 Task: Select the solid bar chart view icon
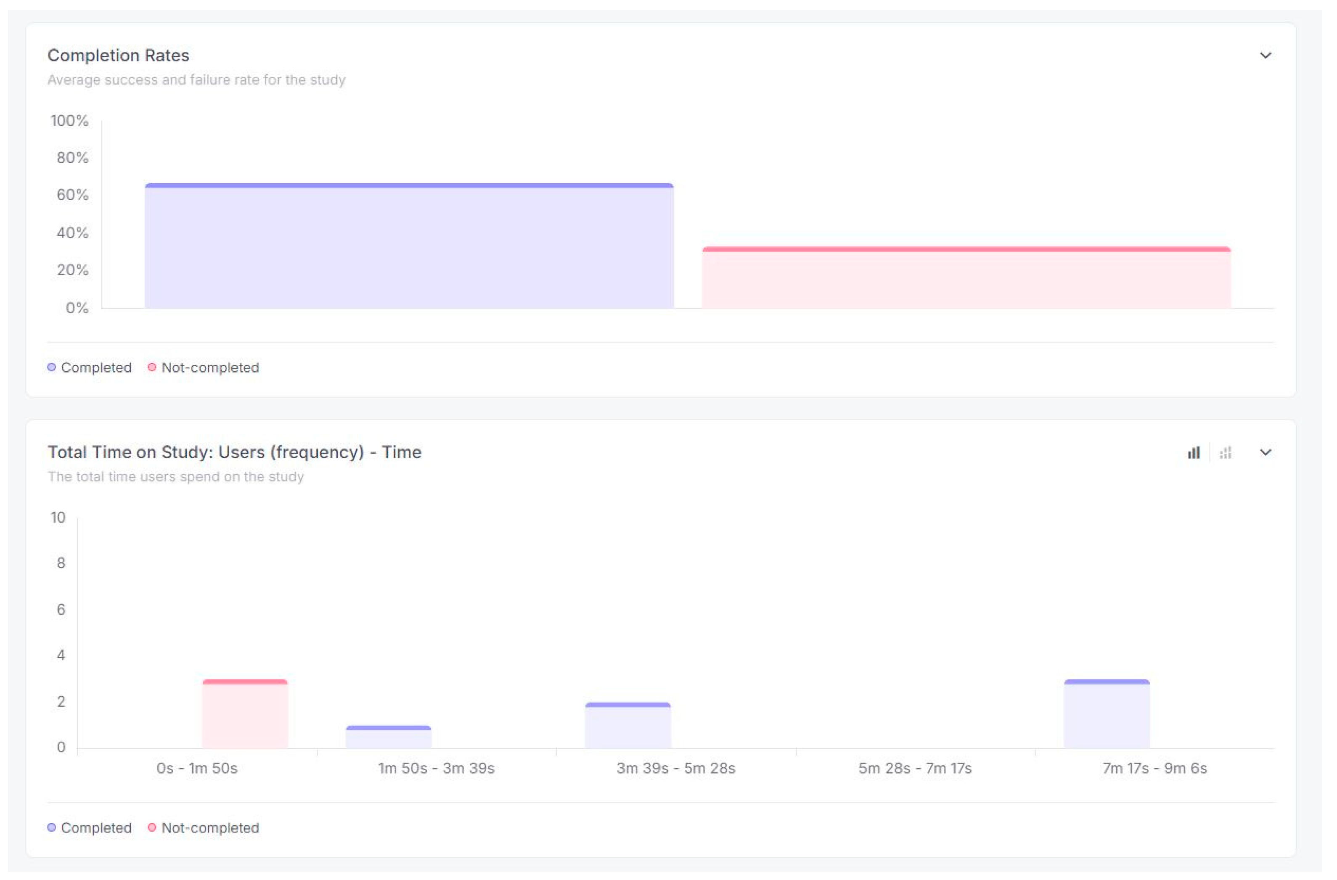pyautogui.click(x=1193, y=453)
